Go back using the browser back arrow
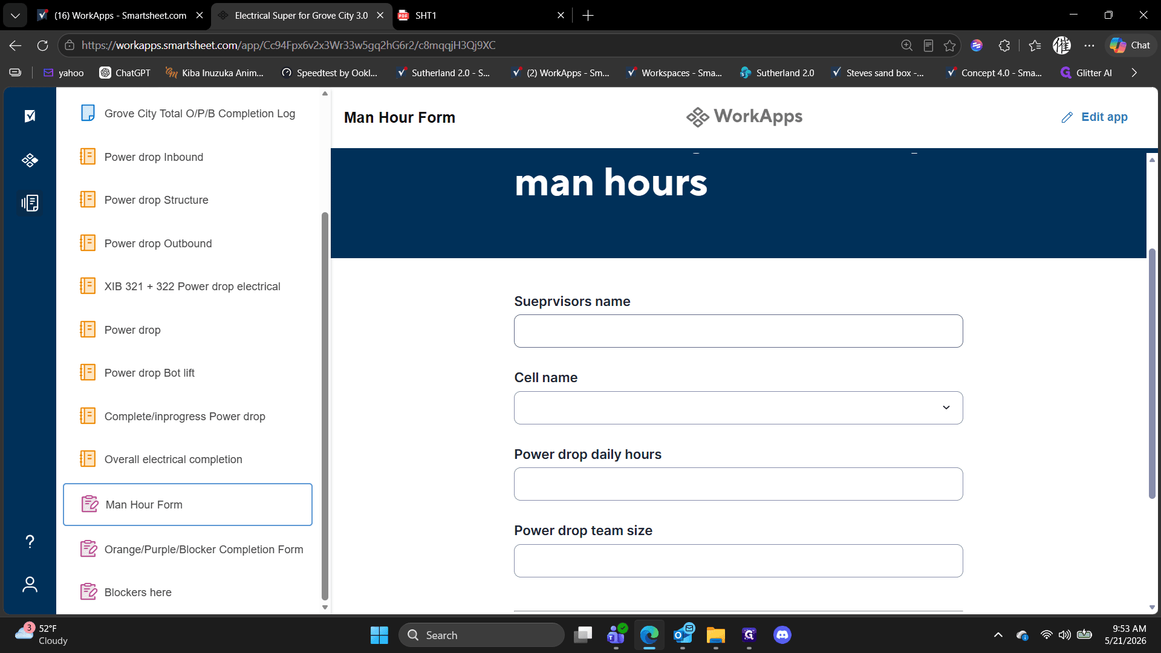The height and width of the screenshot is (653, 1161). pyautogui.click(x=16, y=45)
